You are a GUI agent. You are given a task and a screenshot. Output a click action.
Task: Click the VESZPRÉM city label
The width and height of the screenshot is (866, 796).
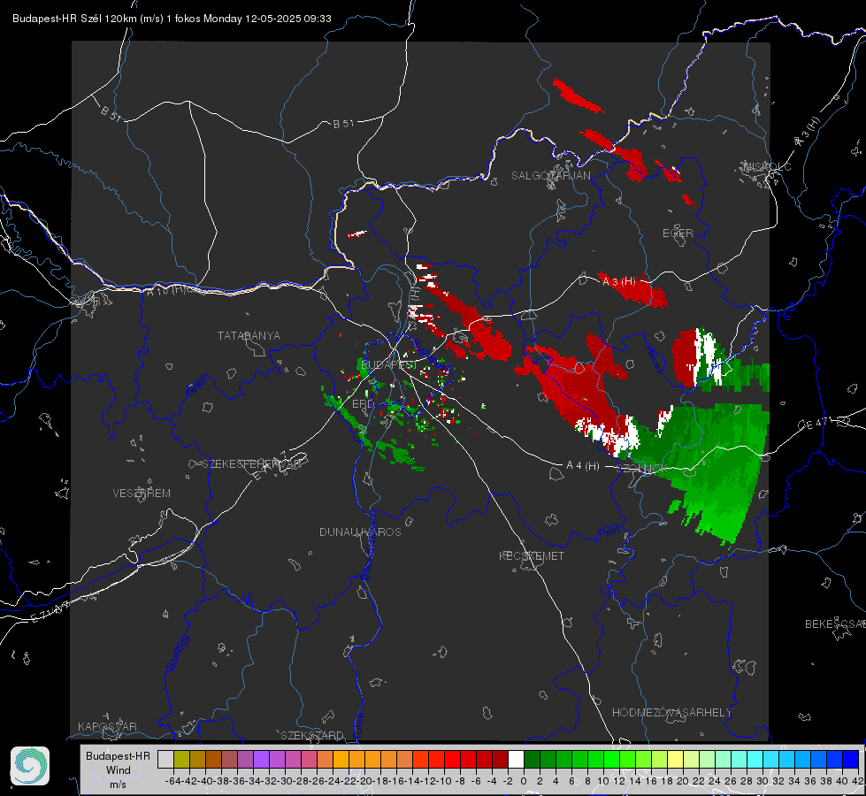[142, 494]
